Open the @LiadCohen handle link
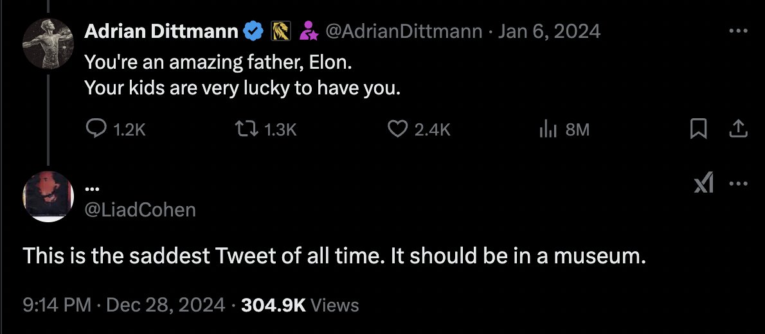Image resolution: width=765 pixels, height=334 pixels. coord(140,209)
